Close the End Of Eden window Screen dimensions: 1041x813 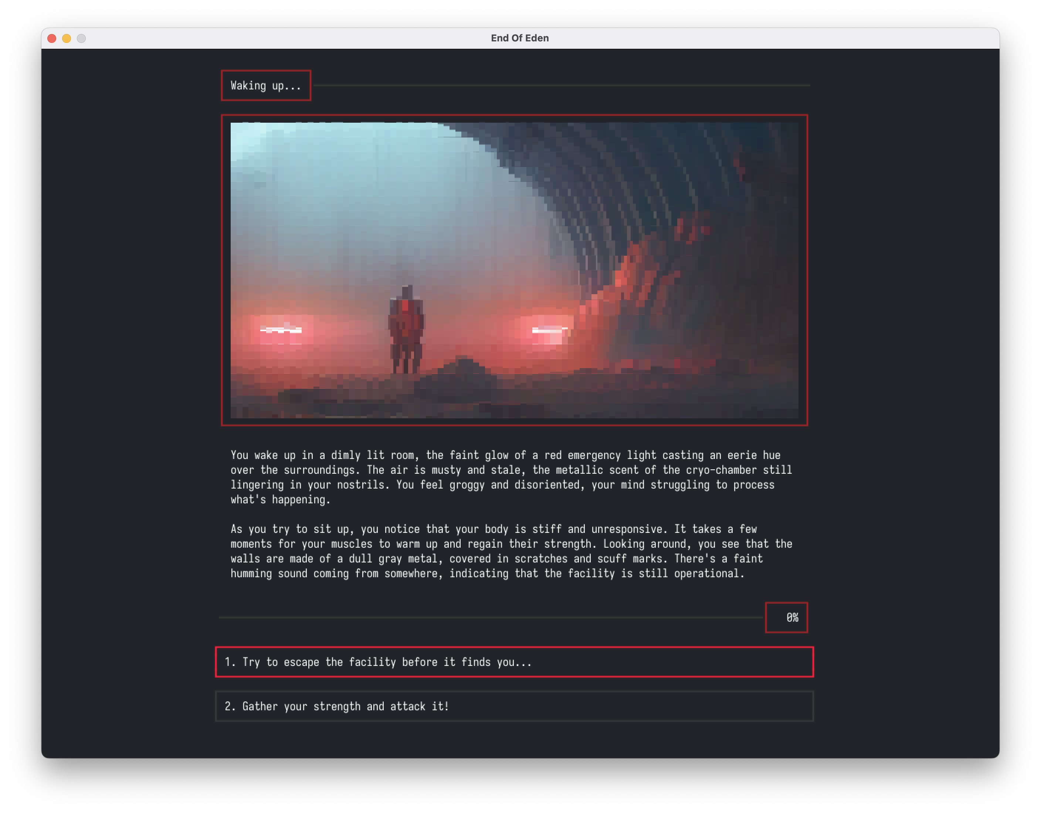tap(52, 38)
